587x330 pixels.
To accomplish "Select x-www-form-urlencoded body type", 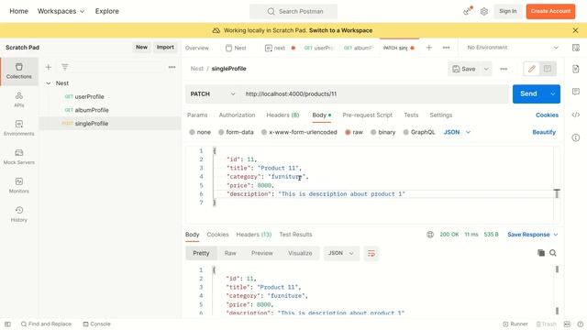I will [x=299, y=132].
